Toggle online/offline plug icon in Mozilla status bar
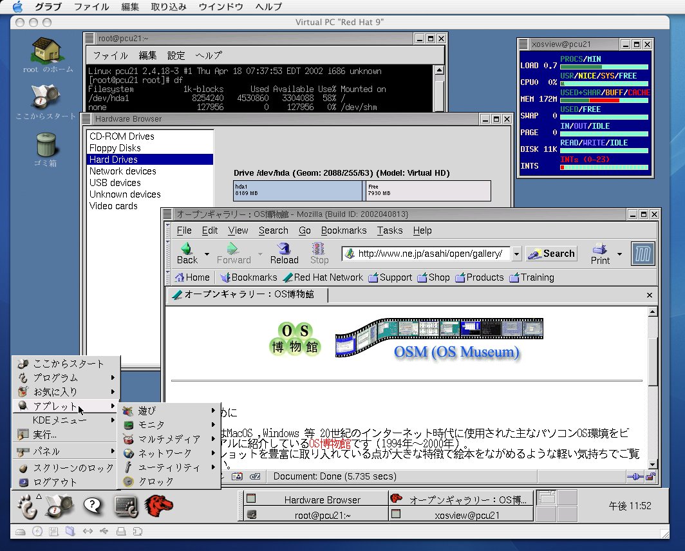Image resolution: width=685 pixels, height=551 pixels. (x=635, y=476)
